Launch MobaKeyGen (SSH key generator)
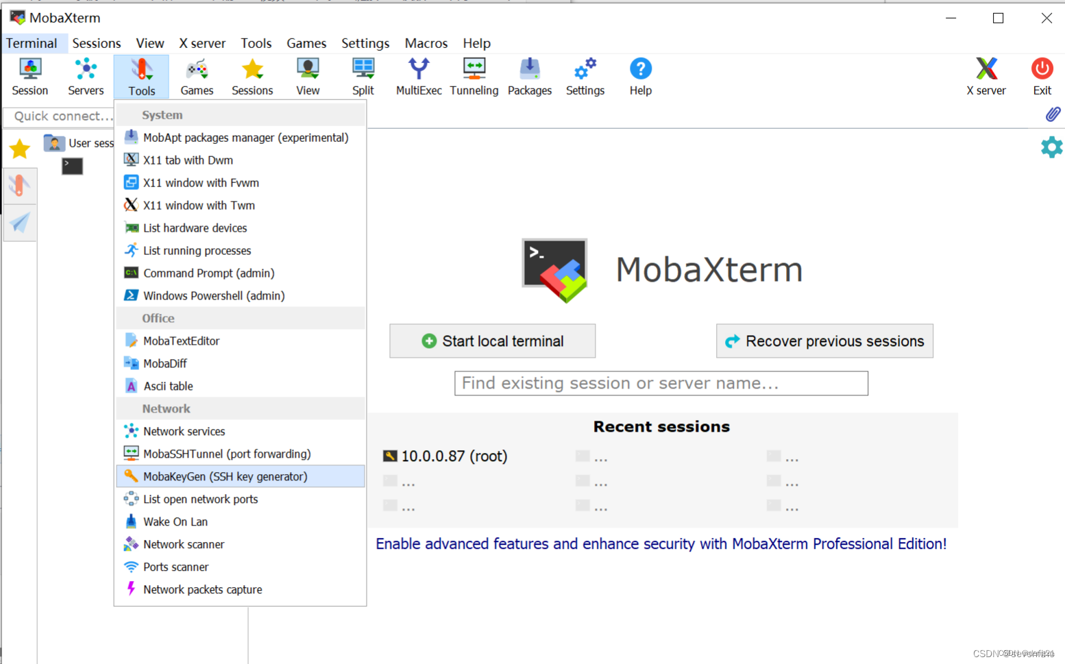1065x664 pixels. click(x=241, y=476)
